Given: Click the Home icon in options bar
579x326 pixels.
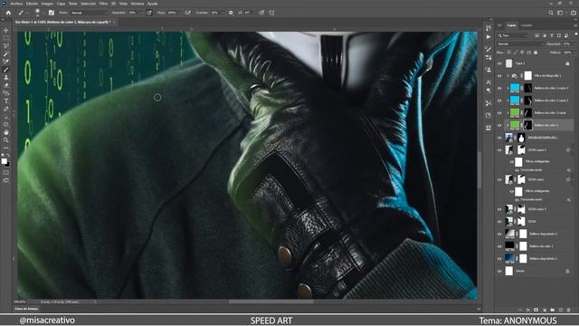Looking at the screenshot, I should click(x=8, y=13).
